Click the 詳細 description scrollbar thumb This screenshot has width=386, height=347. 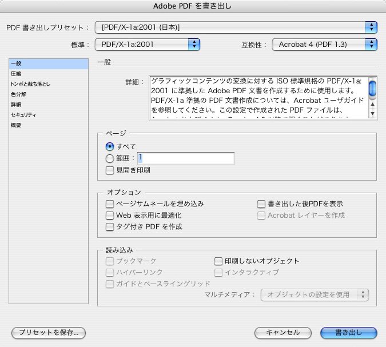[x=372, y=88]
